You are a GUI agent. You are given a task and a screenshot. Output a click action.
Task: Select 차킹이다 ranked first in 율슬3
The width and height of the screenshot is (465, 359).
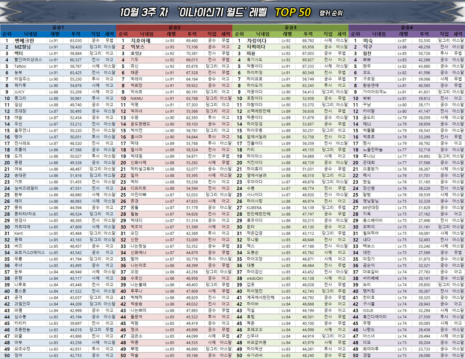pyautogui.click(x=256, y=41)
